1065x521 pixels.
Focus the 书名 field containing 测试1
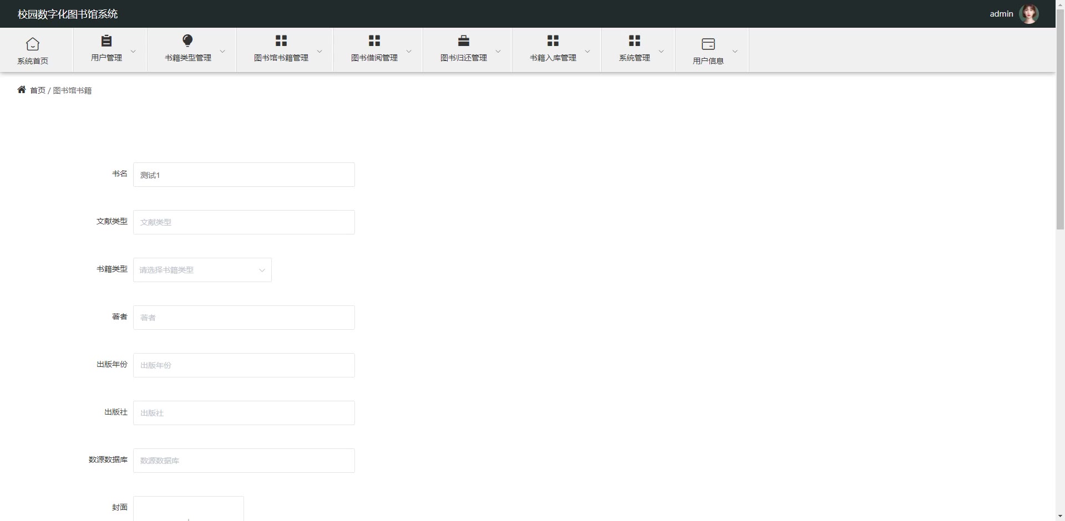coord(244,175)
